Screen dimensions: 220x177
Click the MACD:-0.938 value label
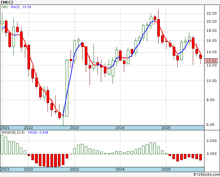pyautogui.click(x=38, y=133)
